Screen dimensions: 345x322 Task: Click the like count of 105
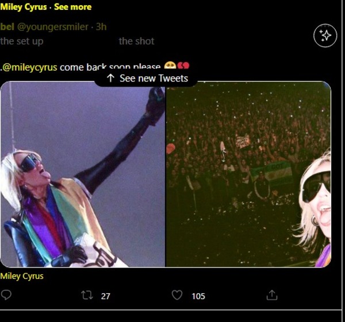pos(198,296)
